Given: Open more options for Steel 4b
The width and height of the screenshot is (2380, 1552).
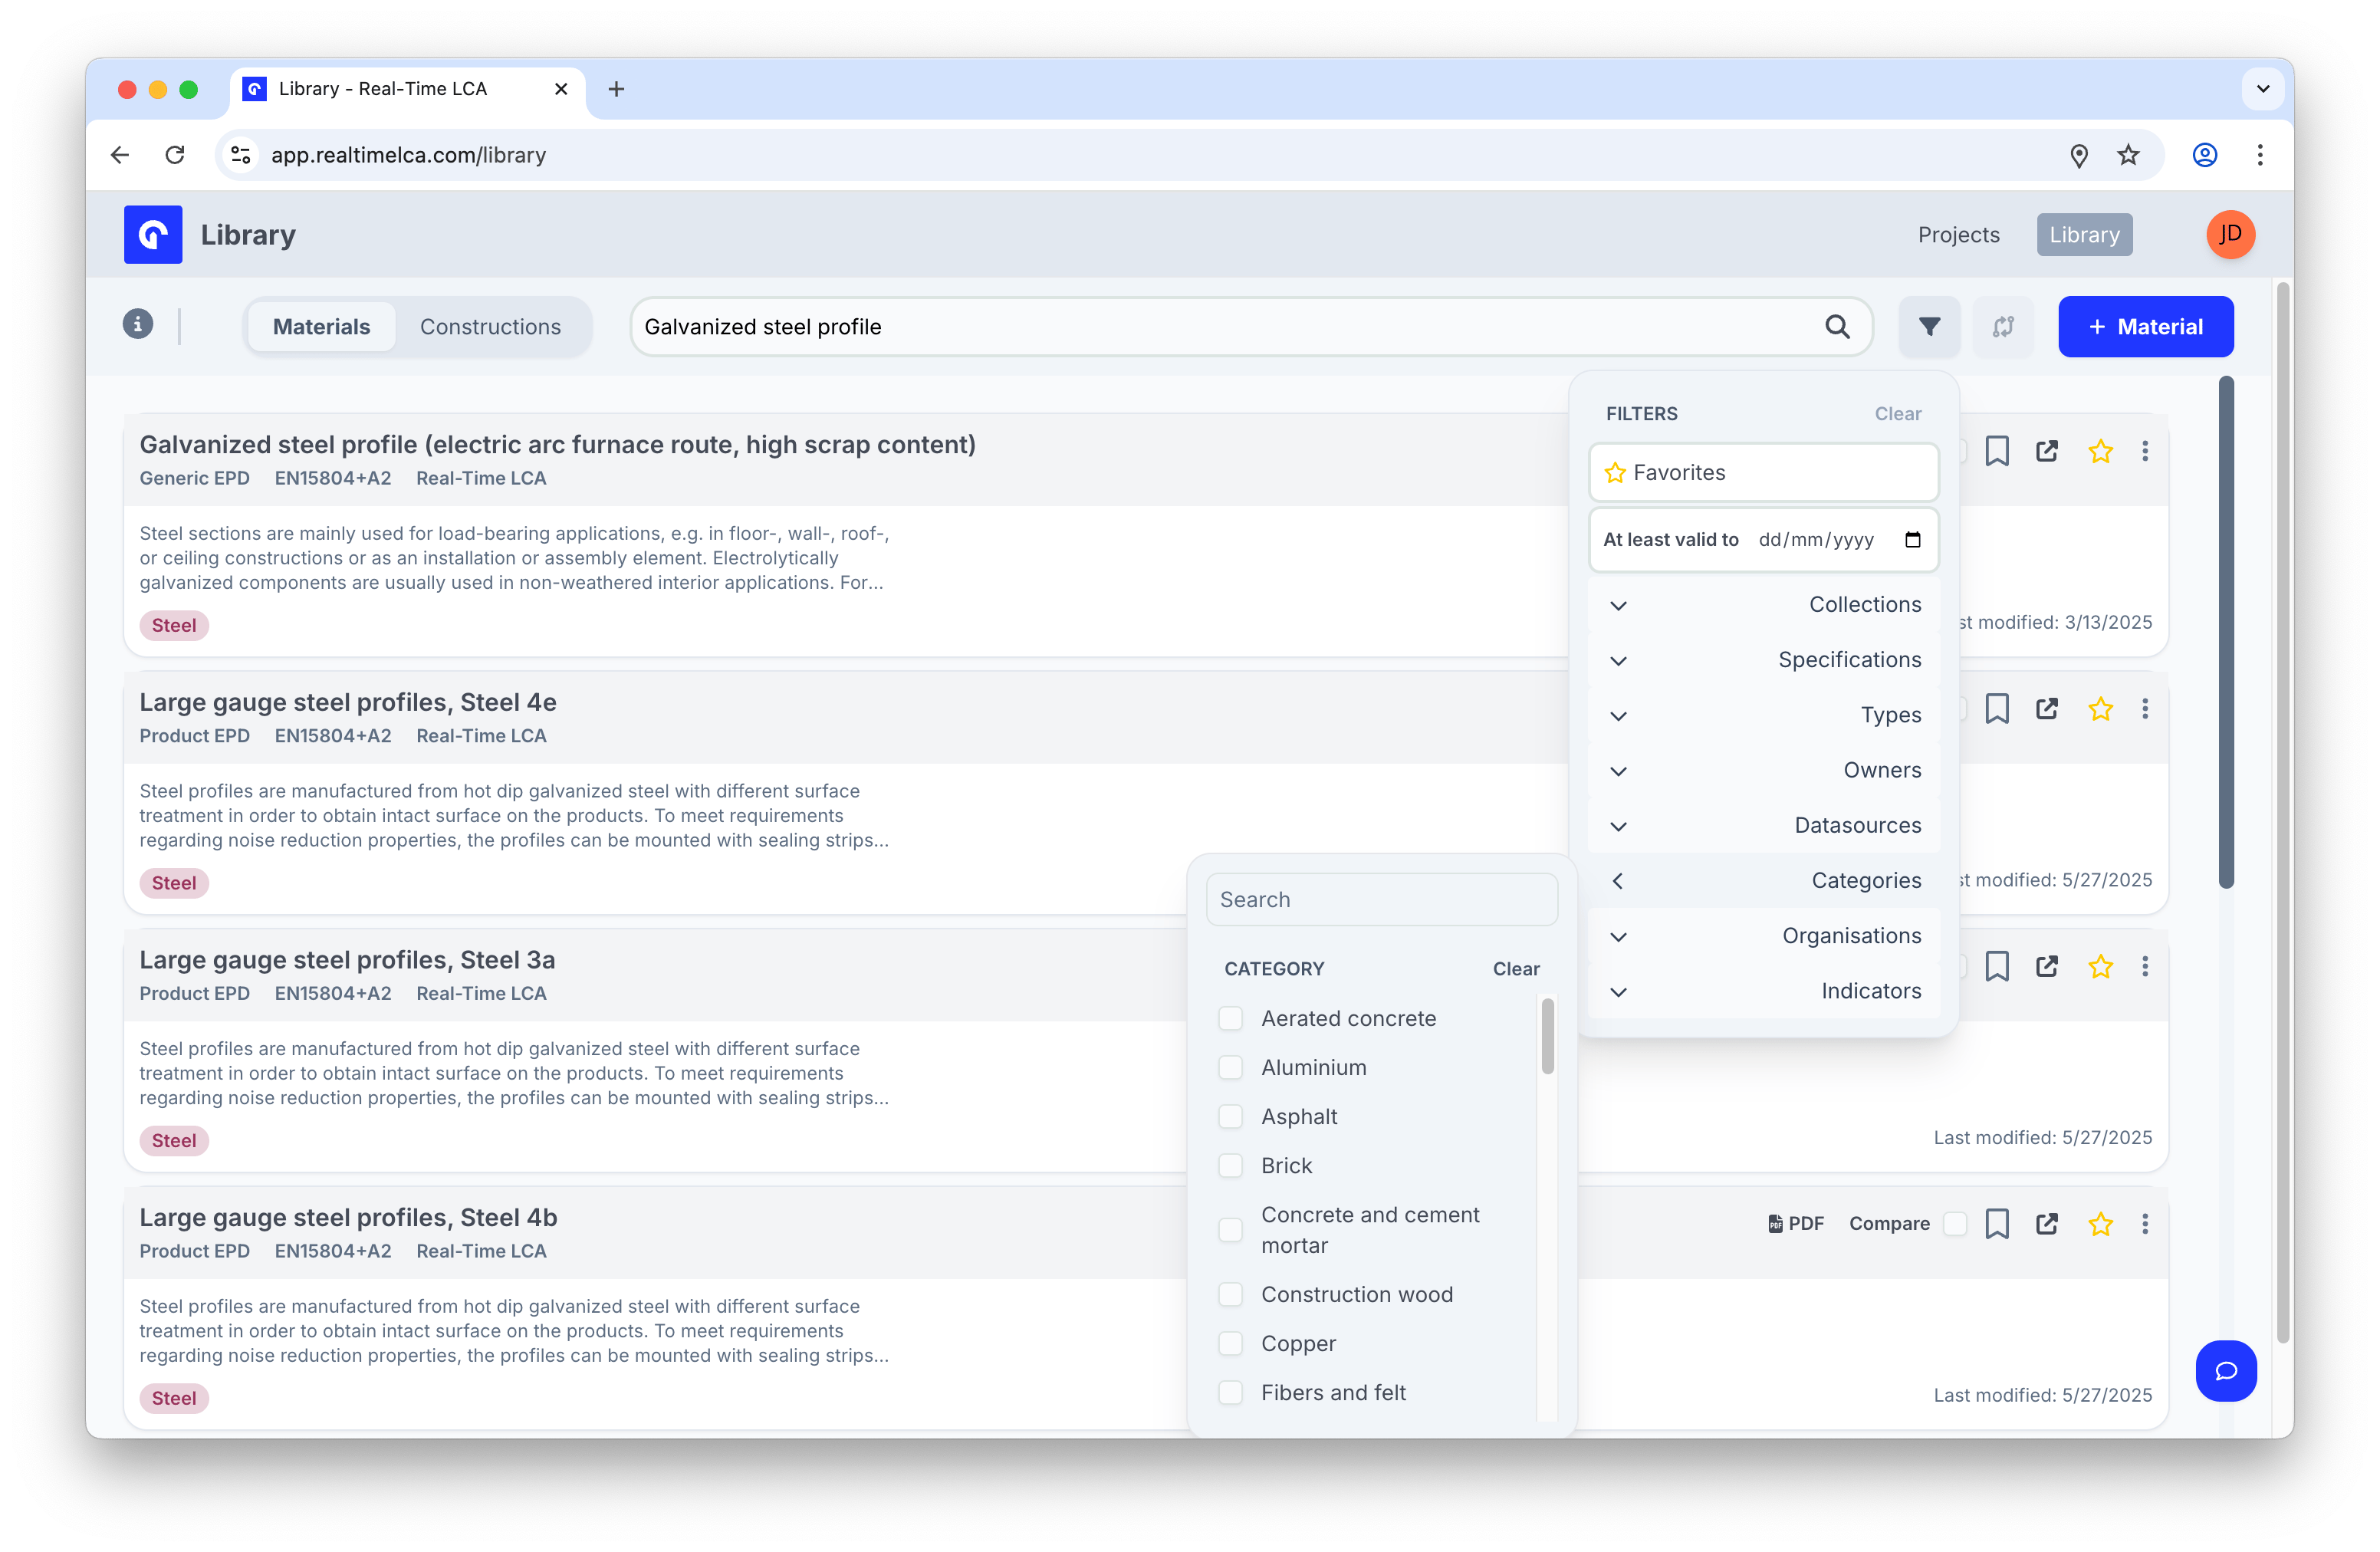Looking at the screenshot, I should click(2145, 1225).
